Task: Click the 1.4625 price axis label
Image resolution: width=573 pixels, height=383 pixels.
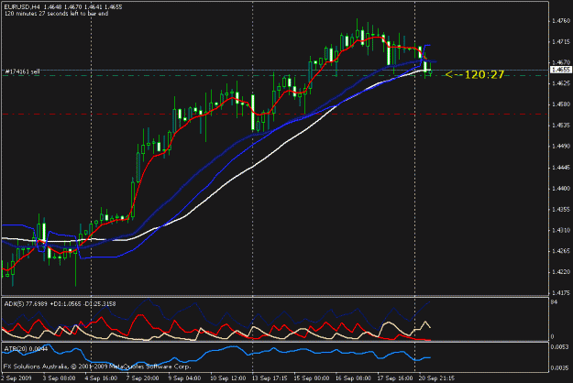Action: tap(561, 83)
